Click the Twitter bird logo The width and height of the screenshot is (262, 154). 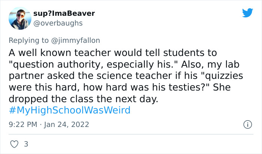(247, 13)
